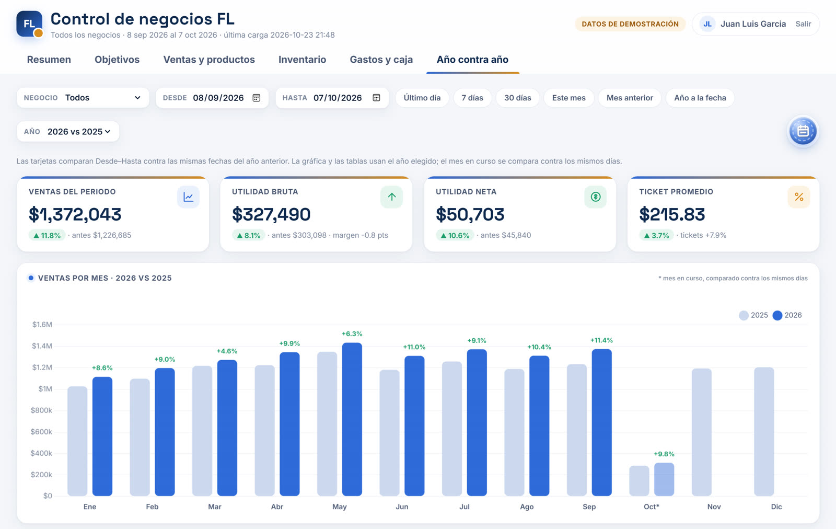Click the 2026 Sep bar labeled +11.4%

[x=602, y=422]
